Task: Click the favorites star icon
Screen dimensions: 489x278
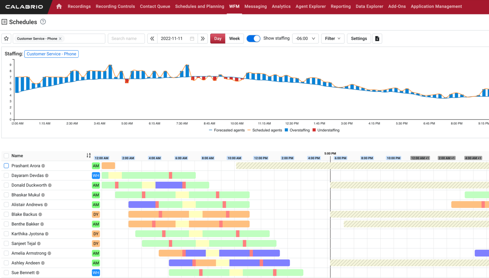Action: (x=6, y=38)
